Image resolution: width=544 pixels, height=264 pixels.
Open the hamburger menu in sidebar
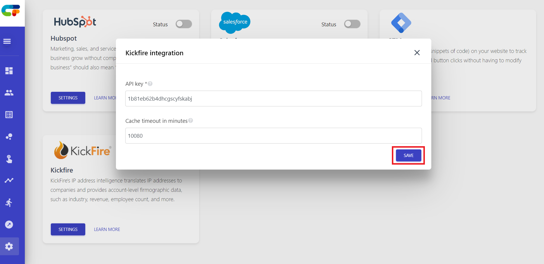pos(7,42)
